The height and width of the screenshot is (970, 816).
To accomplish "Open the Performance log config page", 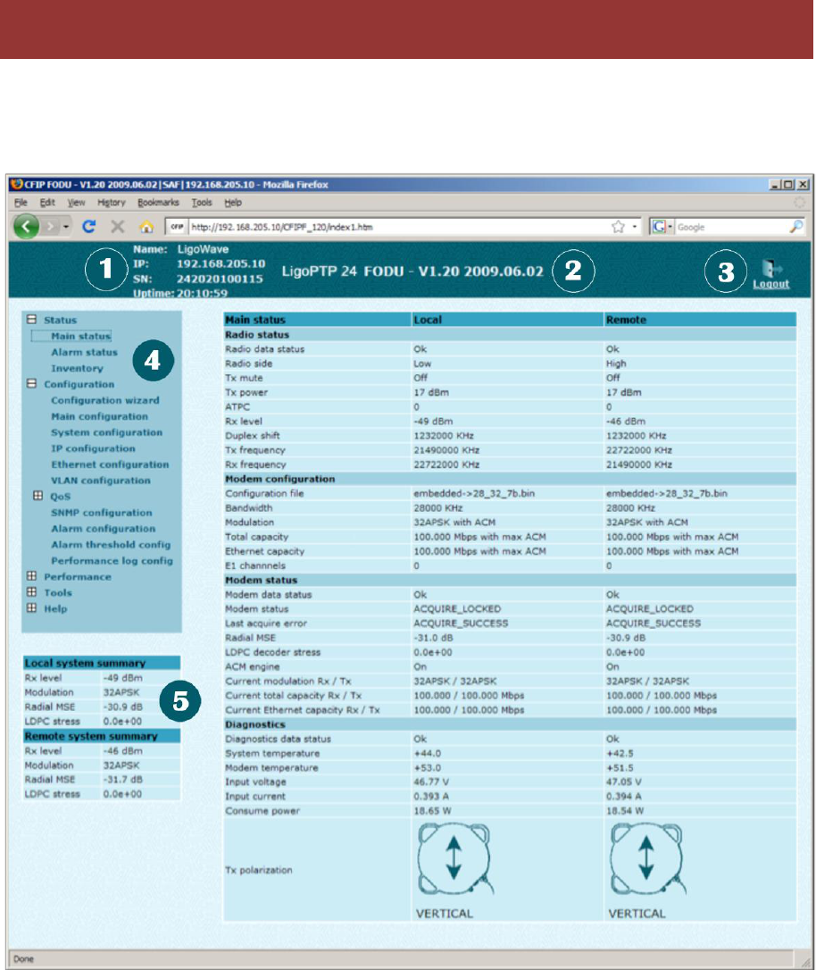I will point(112,561).
